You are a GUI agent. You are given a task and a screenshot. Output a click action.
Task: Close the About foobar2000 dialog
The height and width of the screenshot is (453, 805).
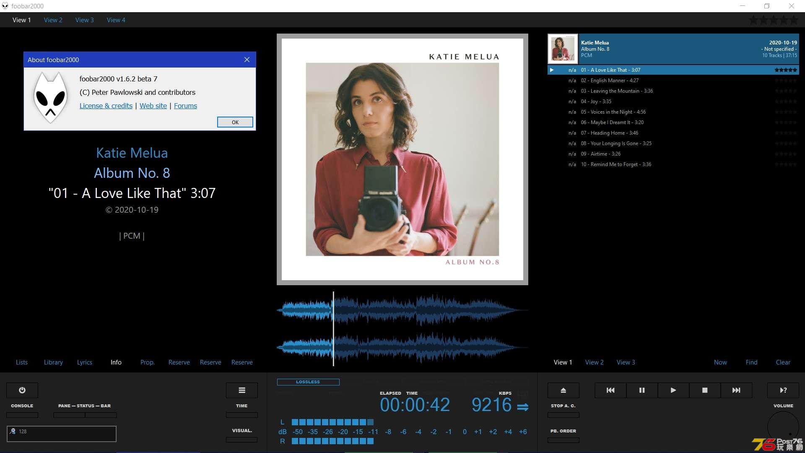[x=247, y=60]
